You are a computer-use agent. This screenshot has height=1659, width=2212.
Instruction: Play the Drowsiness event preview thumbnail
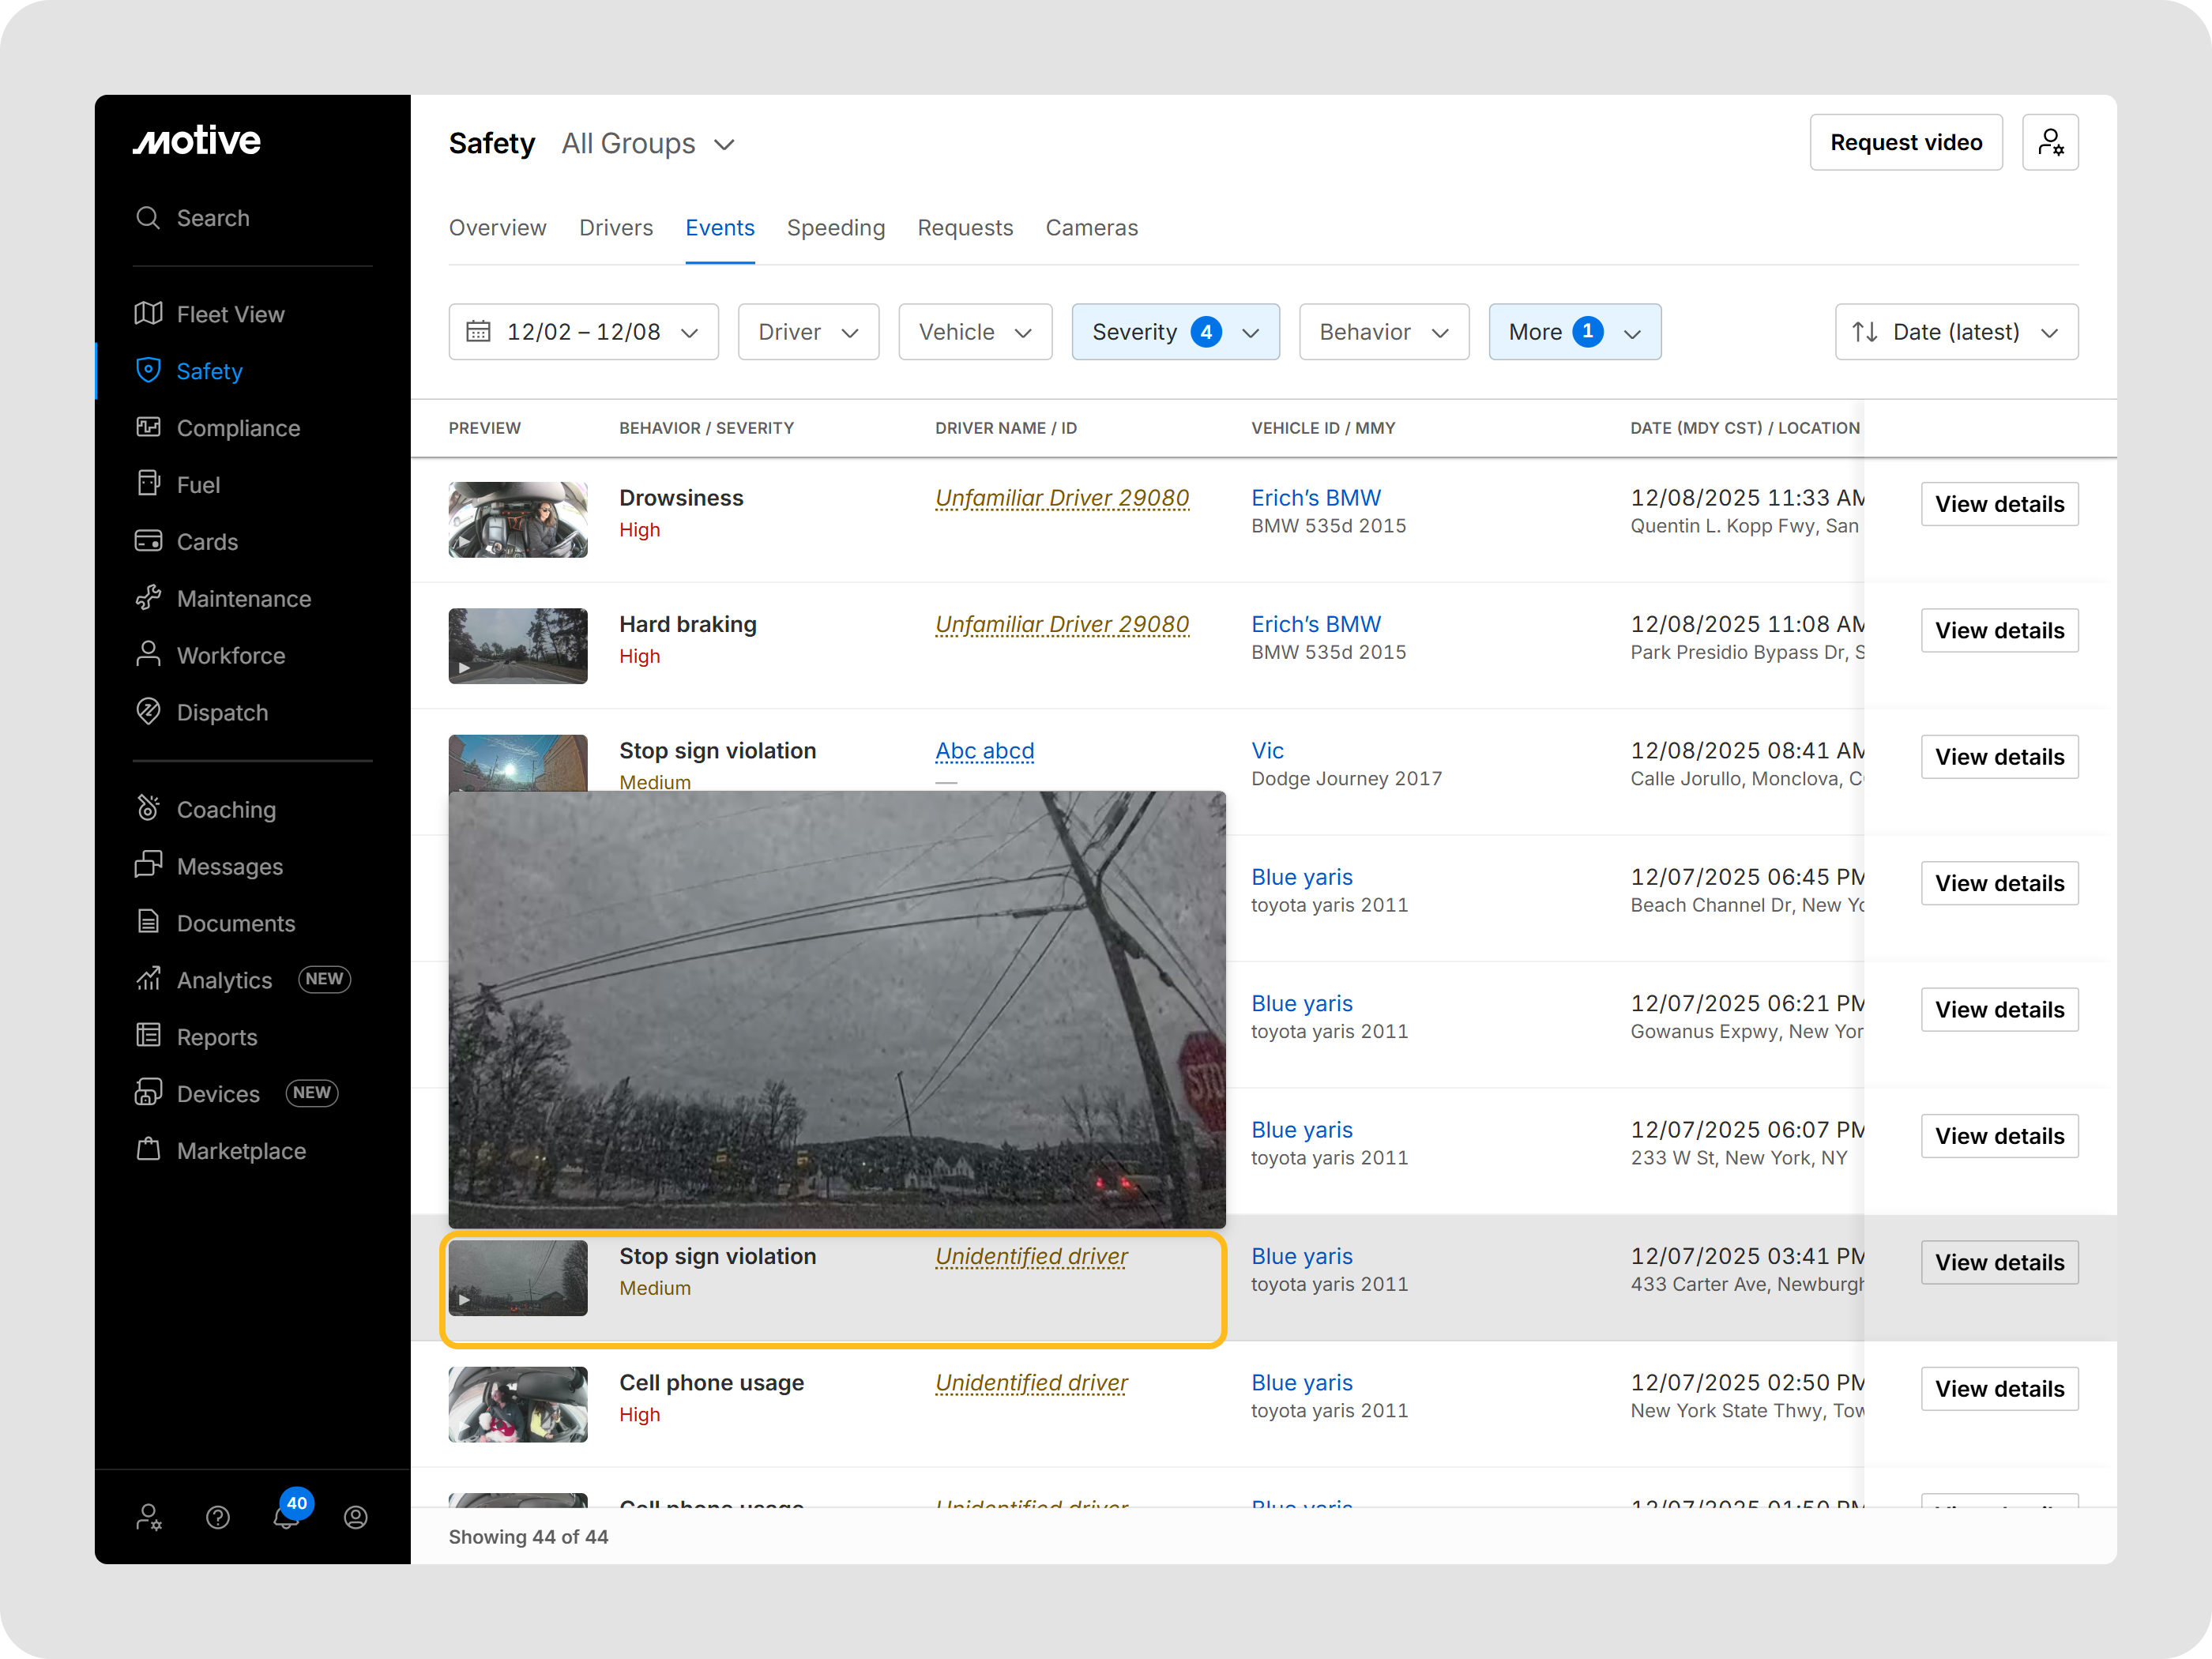click(517, 520)
